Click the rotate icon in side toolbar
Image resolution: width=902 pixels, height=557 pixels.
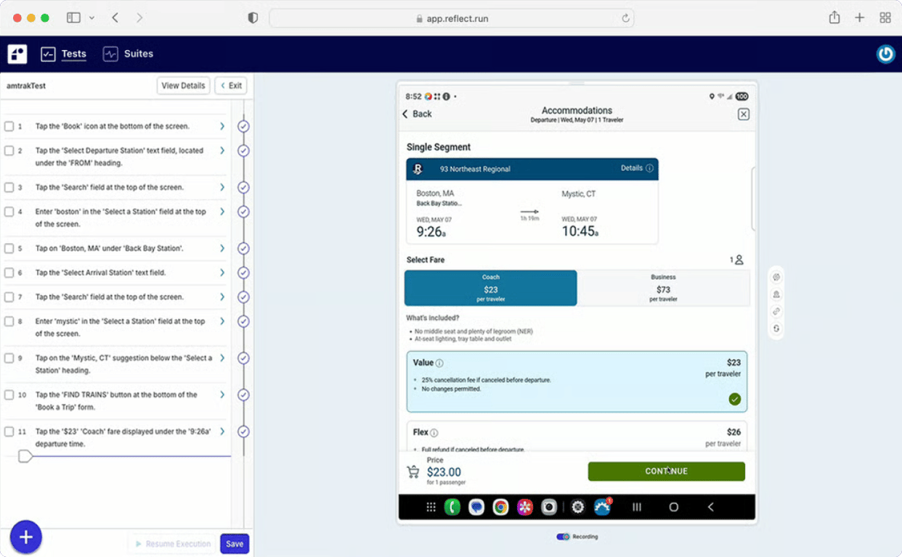776,329
